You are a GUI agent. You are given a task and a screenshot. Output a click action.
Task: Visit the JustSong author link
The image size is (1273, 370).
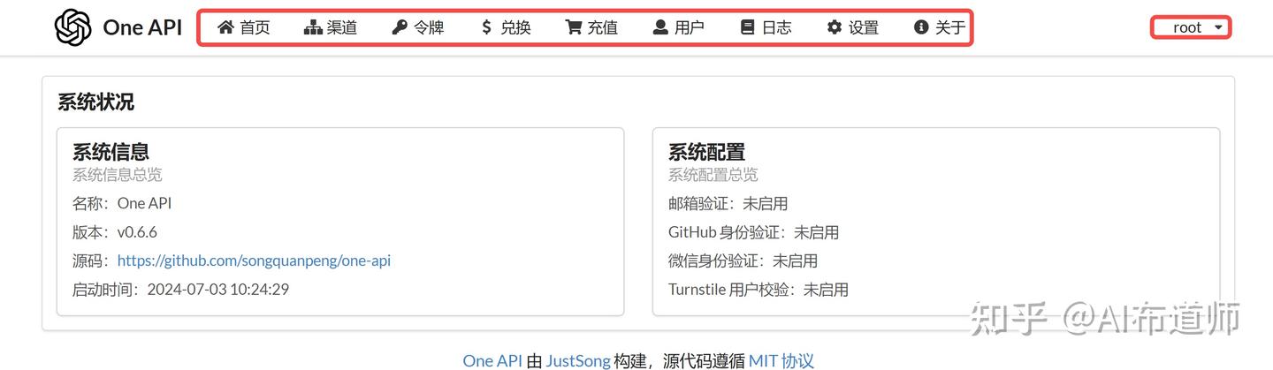pos(578,360)
